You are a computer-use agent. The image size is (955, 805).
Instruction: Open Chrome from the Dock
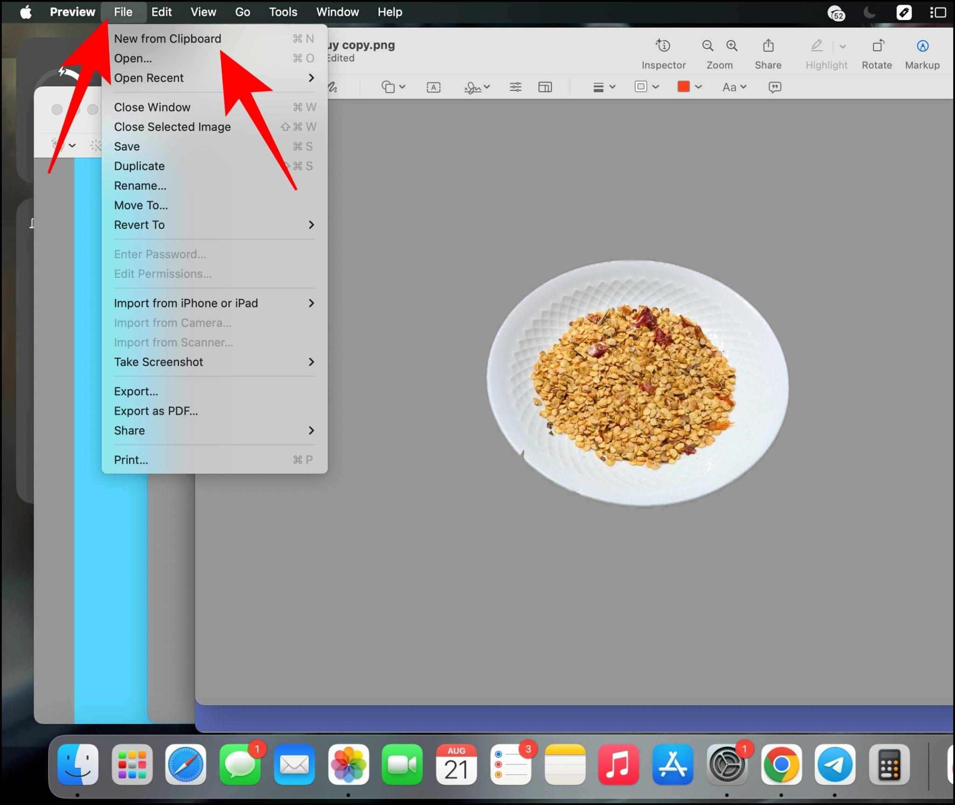point(781,765)
